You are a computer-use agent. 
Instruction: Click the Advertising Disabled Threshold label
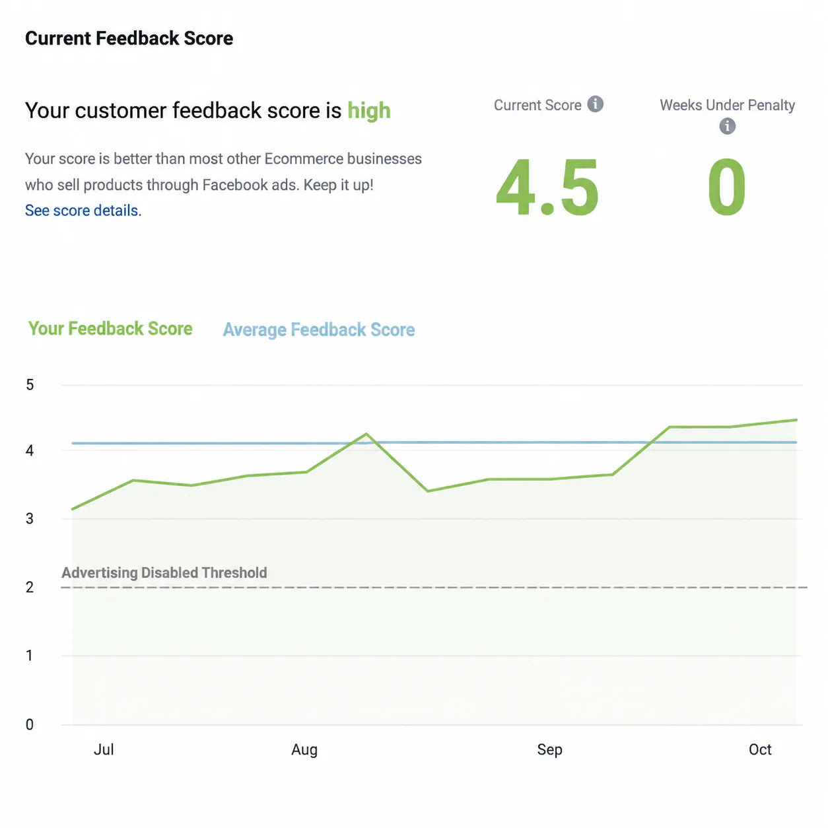[x=164, y=572]
